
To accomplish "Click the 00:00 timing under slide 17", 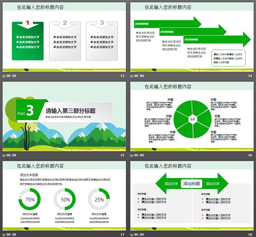I will pos(11,234).
